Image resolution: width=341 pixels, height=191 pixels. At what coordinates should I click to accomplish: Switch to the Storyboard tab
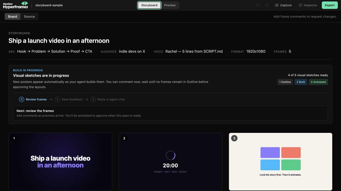pyautogui.click(x=149, y=5)
